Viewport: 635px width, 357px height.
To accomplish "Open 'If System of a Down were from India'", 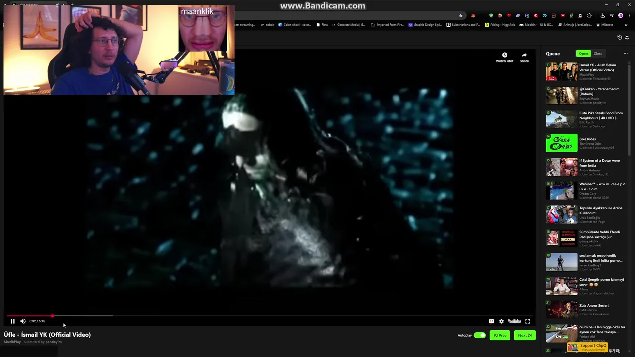I will click(600, 163).
